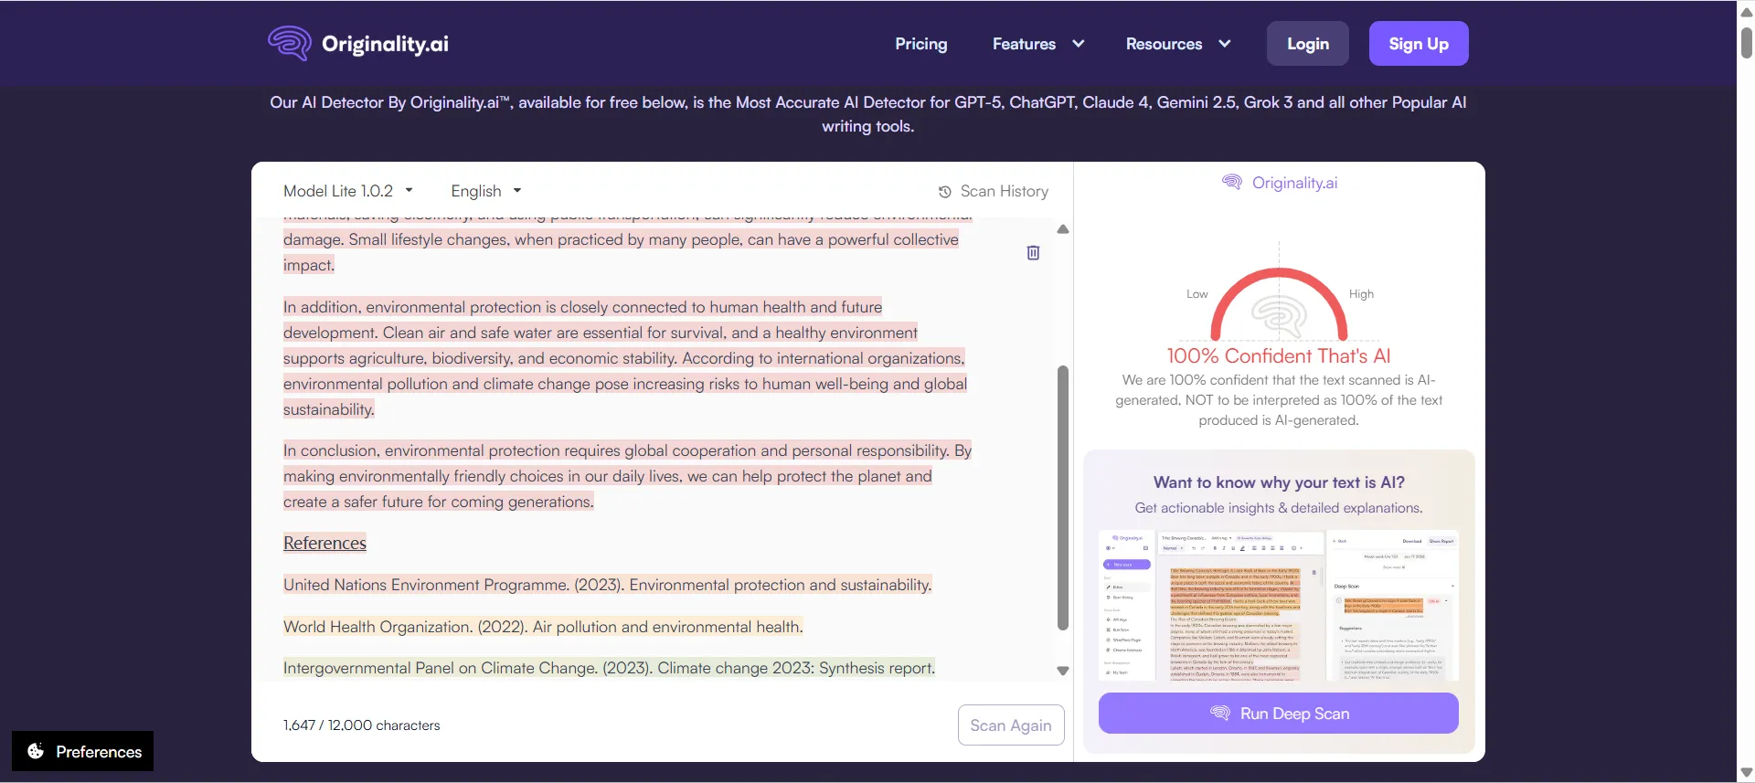Click the Originality.ai brain logo icon

290,43
